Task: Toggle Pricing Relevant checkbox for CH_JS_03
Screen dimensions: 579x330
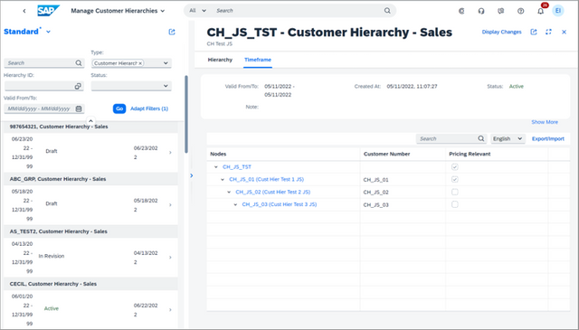Action: pyautogui.click(x=454, y=204)
